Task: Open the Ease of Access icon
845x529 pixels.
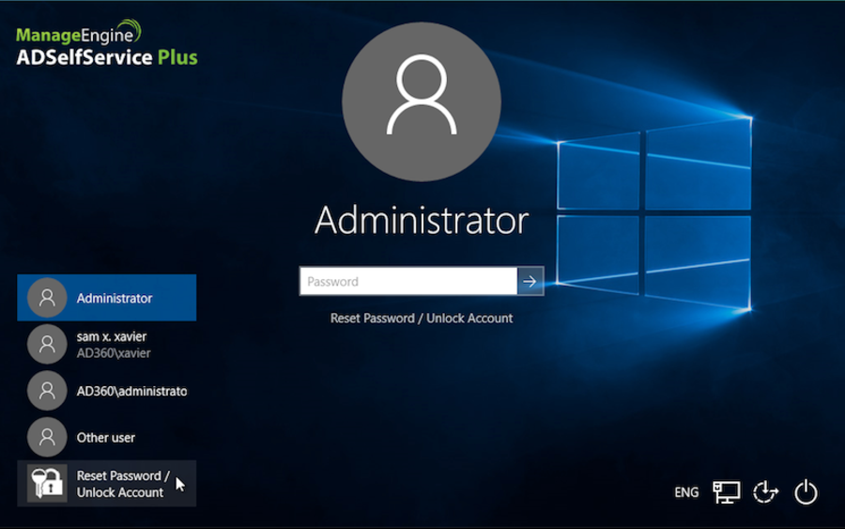Action: tap(765, 492)
